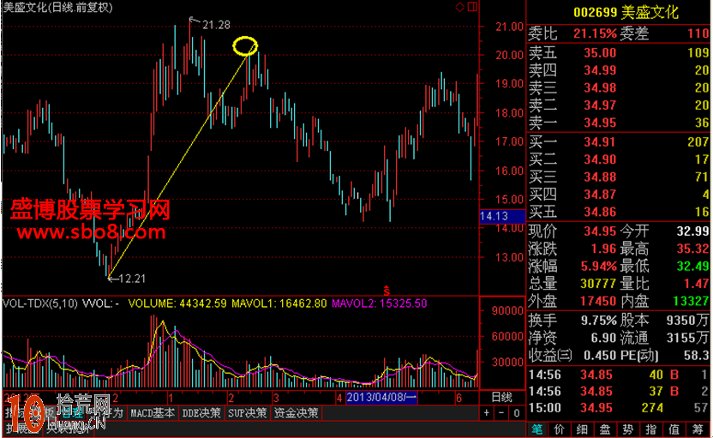
Task: Click month marker 3 on the time axis
Action: [276, 399]
